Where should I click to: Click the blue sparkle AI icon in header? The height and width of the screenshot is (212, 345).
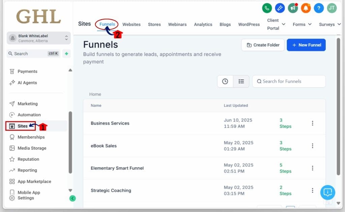click(280, 8)
